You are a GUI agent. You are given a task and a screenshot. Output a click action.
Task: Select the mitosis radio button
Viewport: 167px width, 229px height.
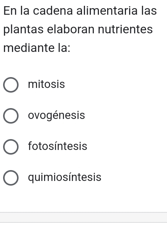pyautogui.click(x=11, y=85)
